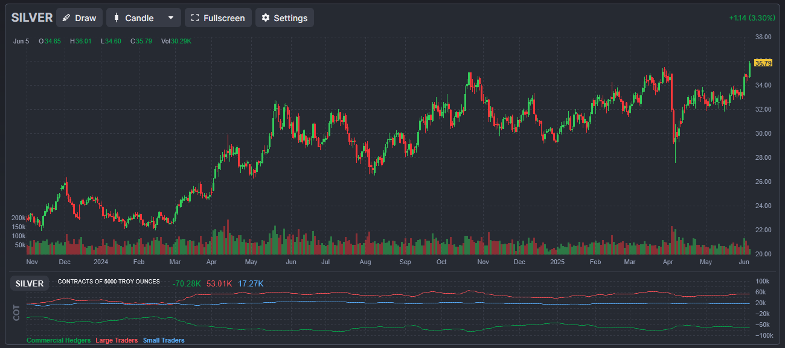Viewport: 785px width, 348px height.
Task: Click the 200k volume axis label
Action: pos(18,218)
